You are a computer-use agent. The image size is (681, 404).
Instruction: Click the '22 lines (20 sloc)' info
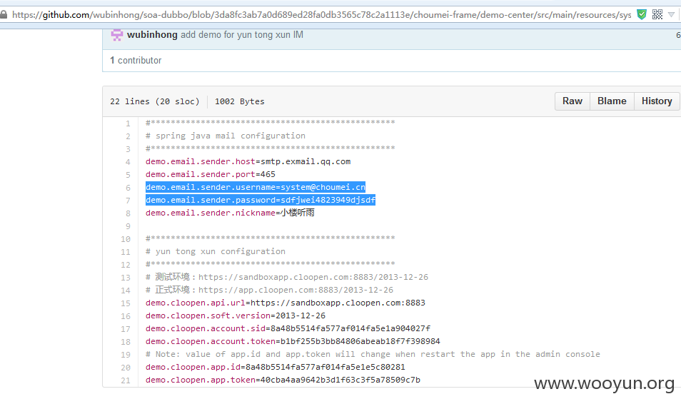[x=155, y=101]
